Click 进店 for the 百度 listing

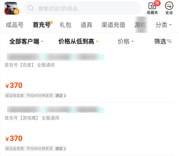point(61,96)
